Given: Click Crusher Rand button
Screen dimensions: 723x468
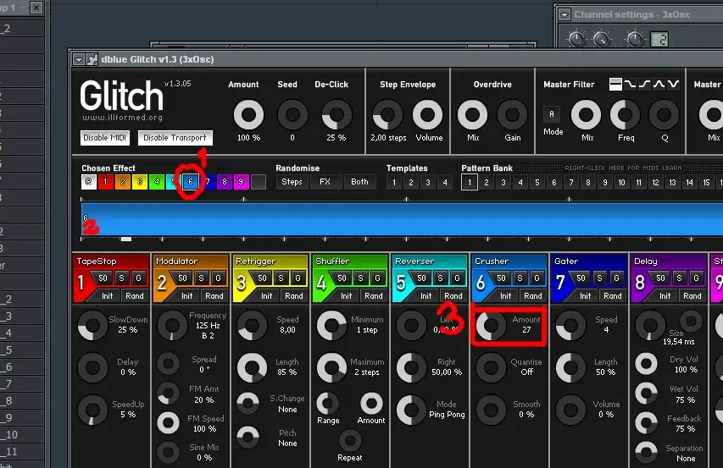Looking at the screenshot, I should click(x=533, y=296).
